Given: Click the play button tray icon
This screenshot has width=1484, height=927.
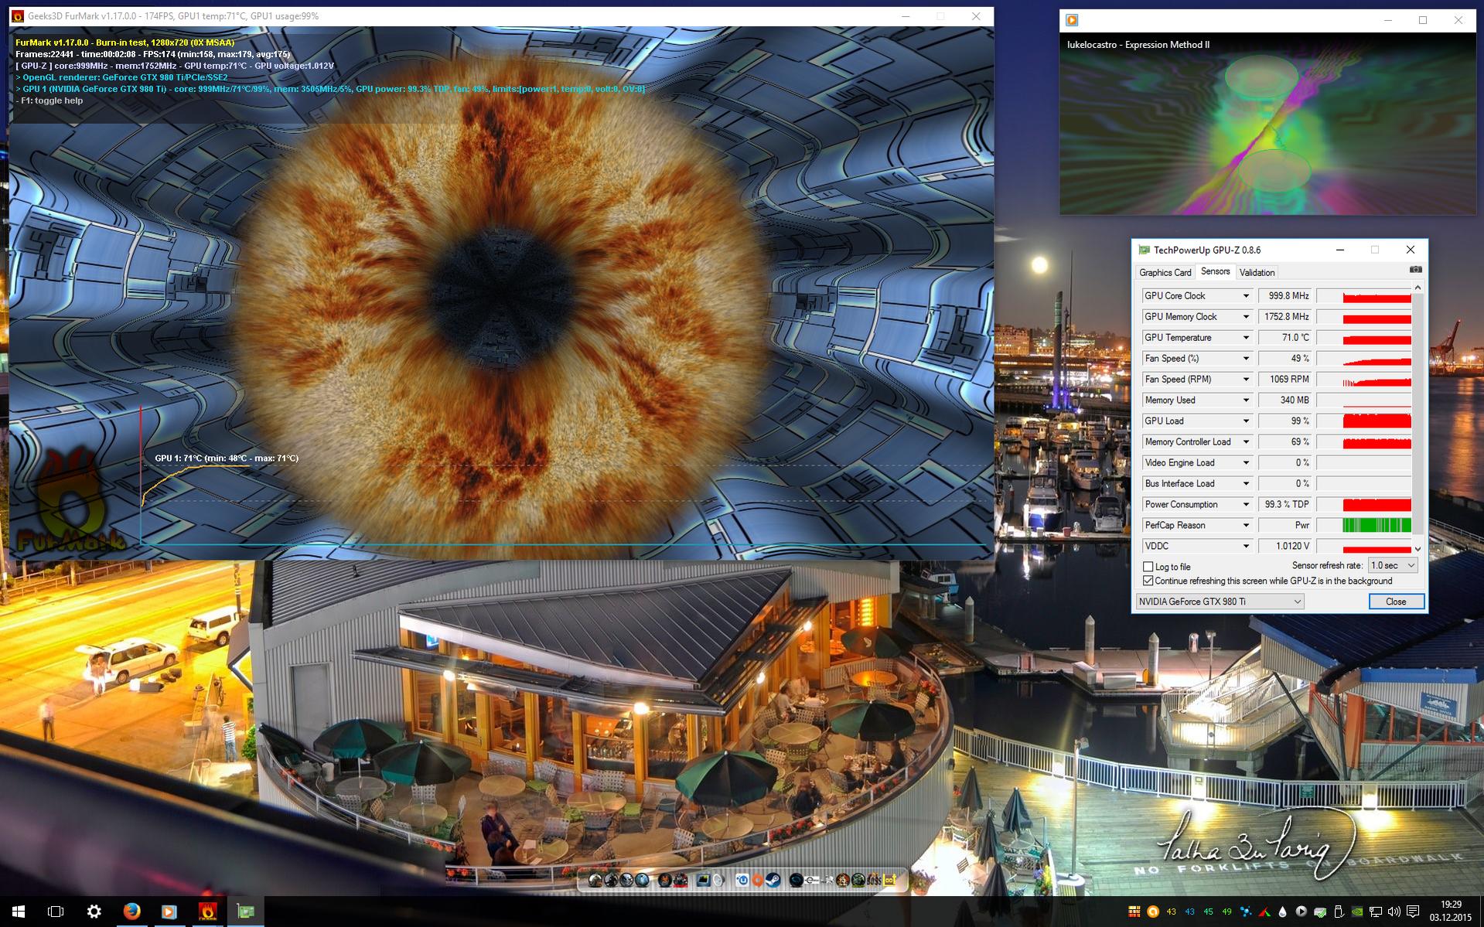Looking at the screenshot, I should (x=1301, y=912).
